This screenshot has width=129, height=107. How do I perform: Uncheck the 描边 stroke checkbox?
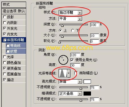pyautogui.click(x=5, y=80)
